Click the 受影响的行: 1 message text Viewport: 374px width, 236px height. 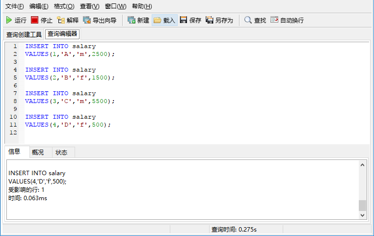pyautogui.click(x=26, y=190)
